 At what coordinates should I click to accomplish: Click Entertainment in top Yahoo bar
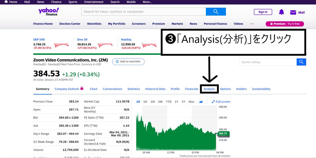(x=94, y=2)
